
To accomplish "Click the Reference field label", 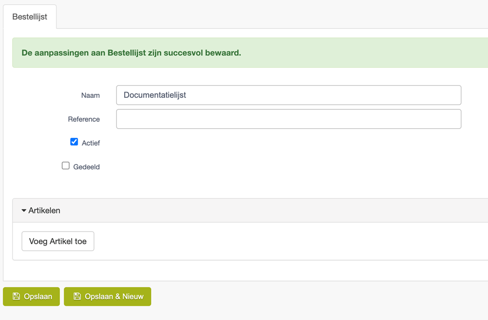I will [84, 119].
